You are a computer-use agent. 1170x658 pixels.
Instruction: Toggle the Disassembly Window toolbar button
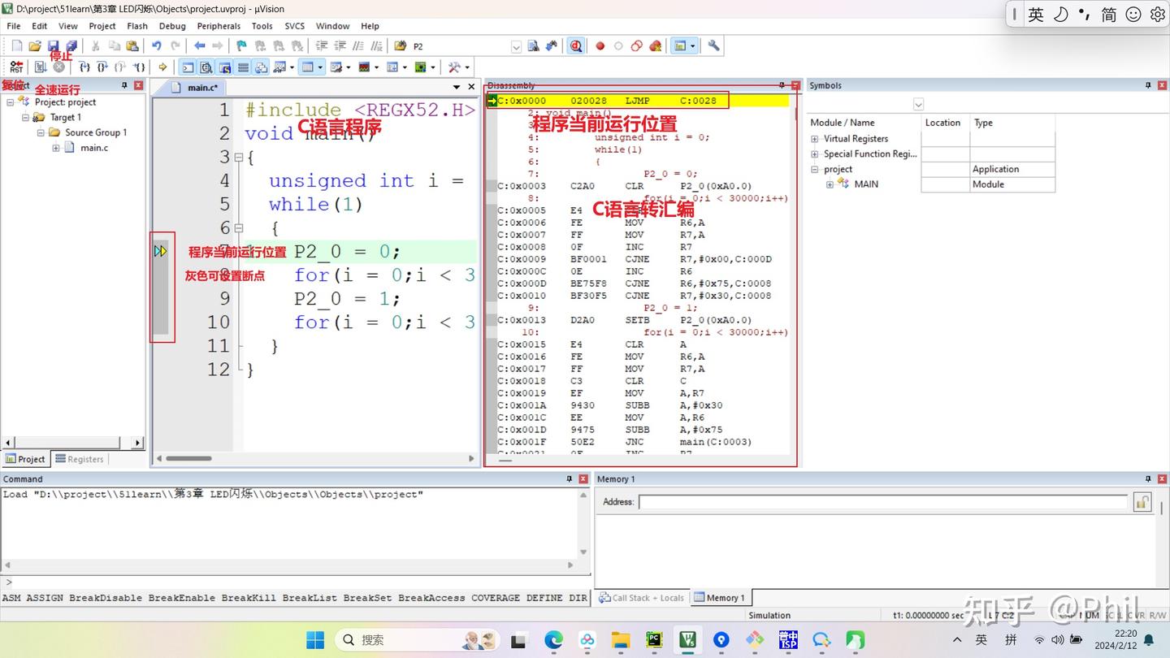pyautogui.click(x=206, y=67)
